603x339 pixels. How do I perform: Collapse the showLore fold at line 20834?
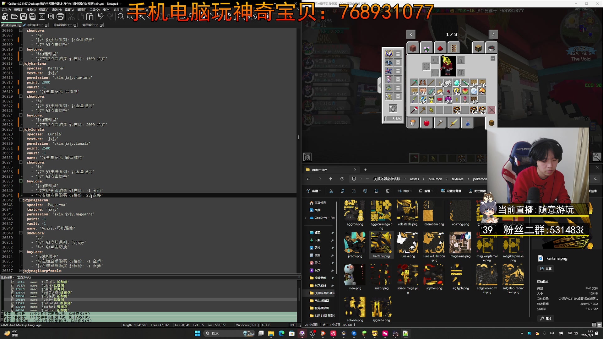click(21, 162)
